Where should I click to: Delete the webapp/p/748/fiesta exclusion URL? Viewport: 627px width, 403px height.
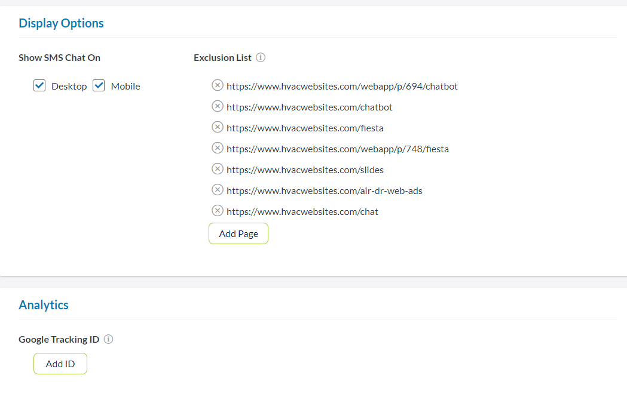coord(218,148)
